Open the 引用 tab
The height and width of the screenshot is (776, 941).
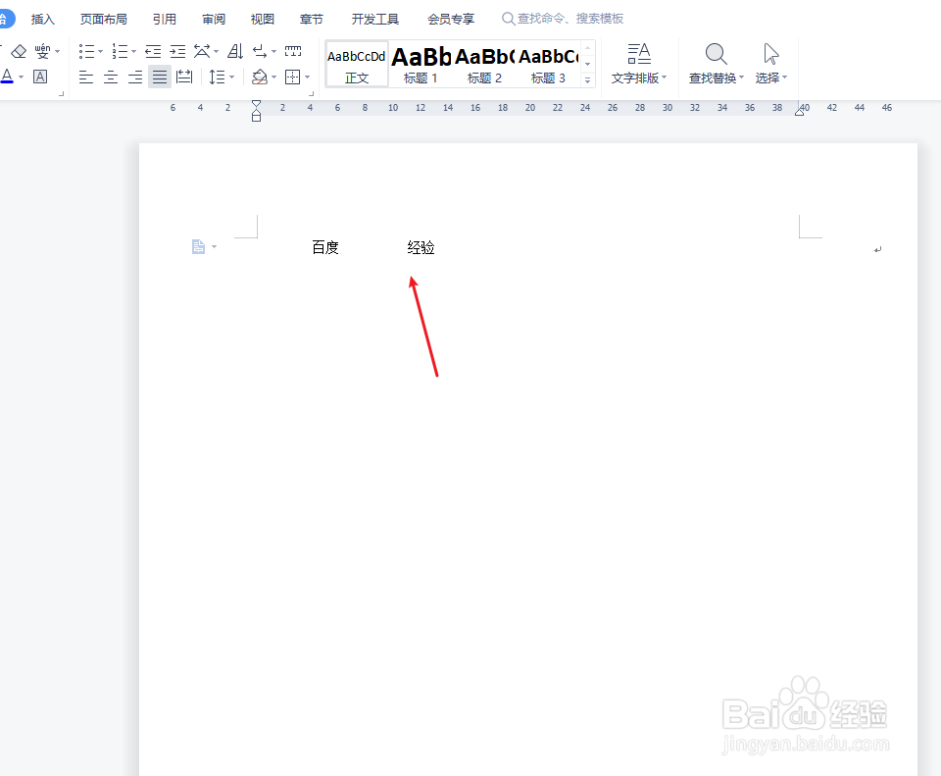tap(165, 20)
